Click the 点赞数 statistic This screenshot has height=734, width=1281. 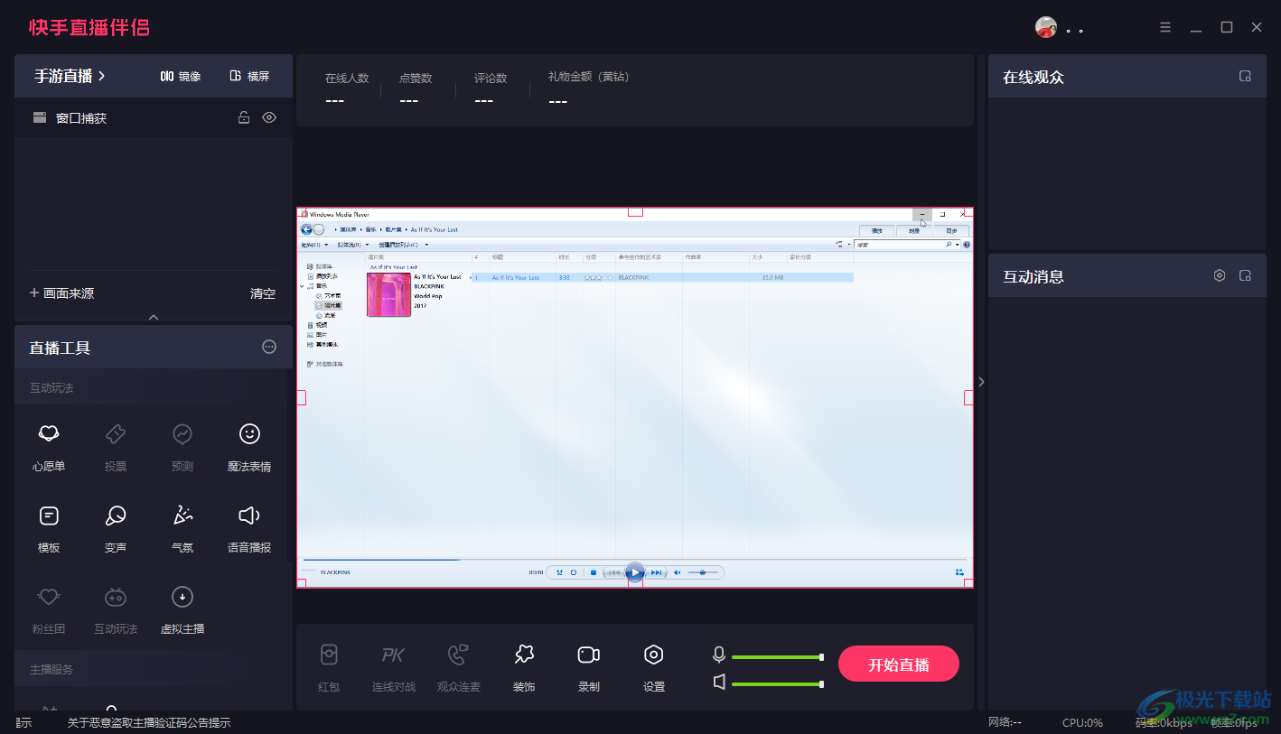(x=416, y=89)
